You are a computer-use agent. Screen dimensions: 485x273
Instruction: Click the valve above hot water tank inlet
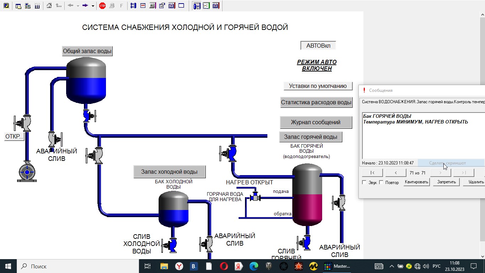228,153
